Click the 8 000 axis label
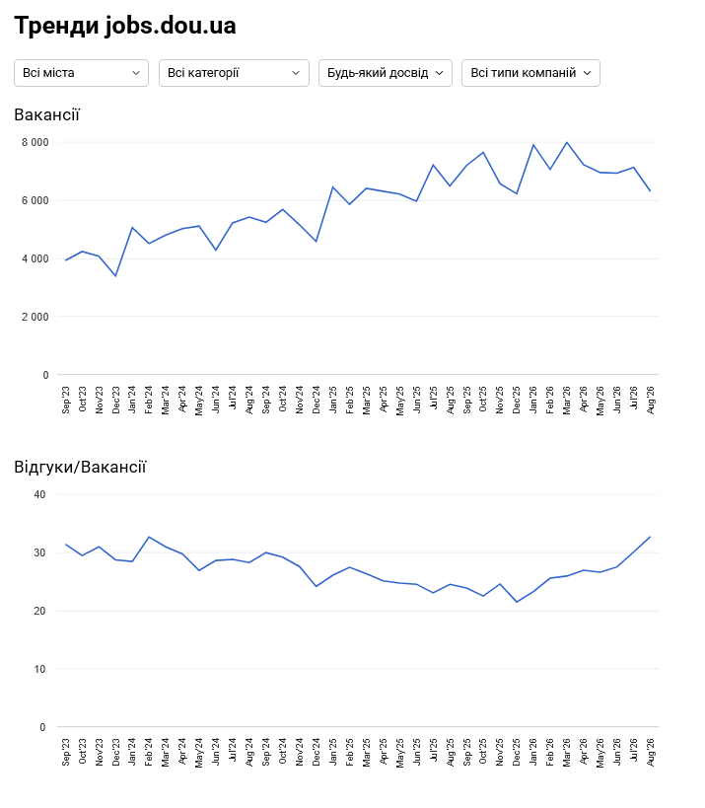 tap(35, 142)
